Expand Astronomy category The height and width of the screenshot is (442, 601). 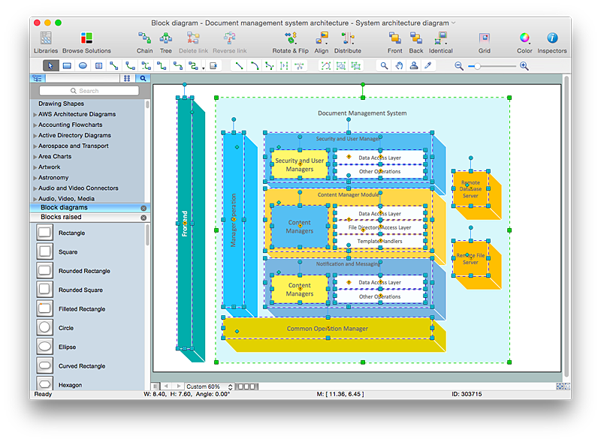(35, 178)
